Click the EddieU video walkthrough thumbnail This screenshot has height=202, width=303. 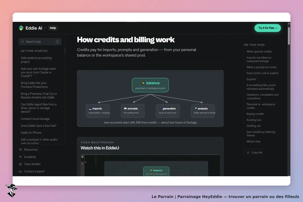click(150, 165)
